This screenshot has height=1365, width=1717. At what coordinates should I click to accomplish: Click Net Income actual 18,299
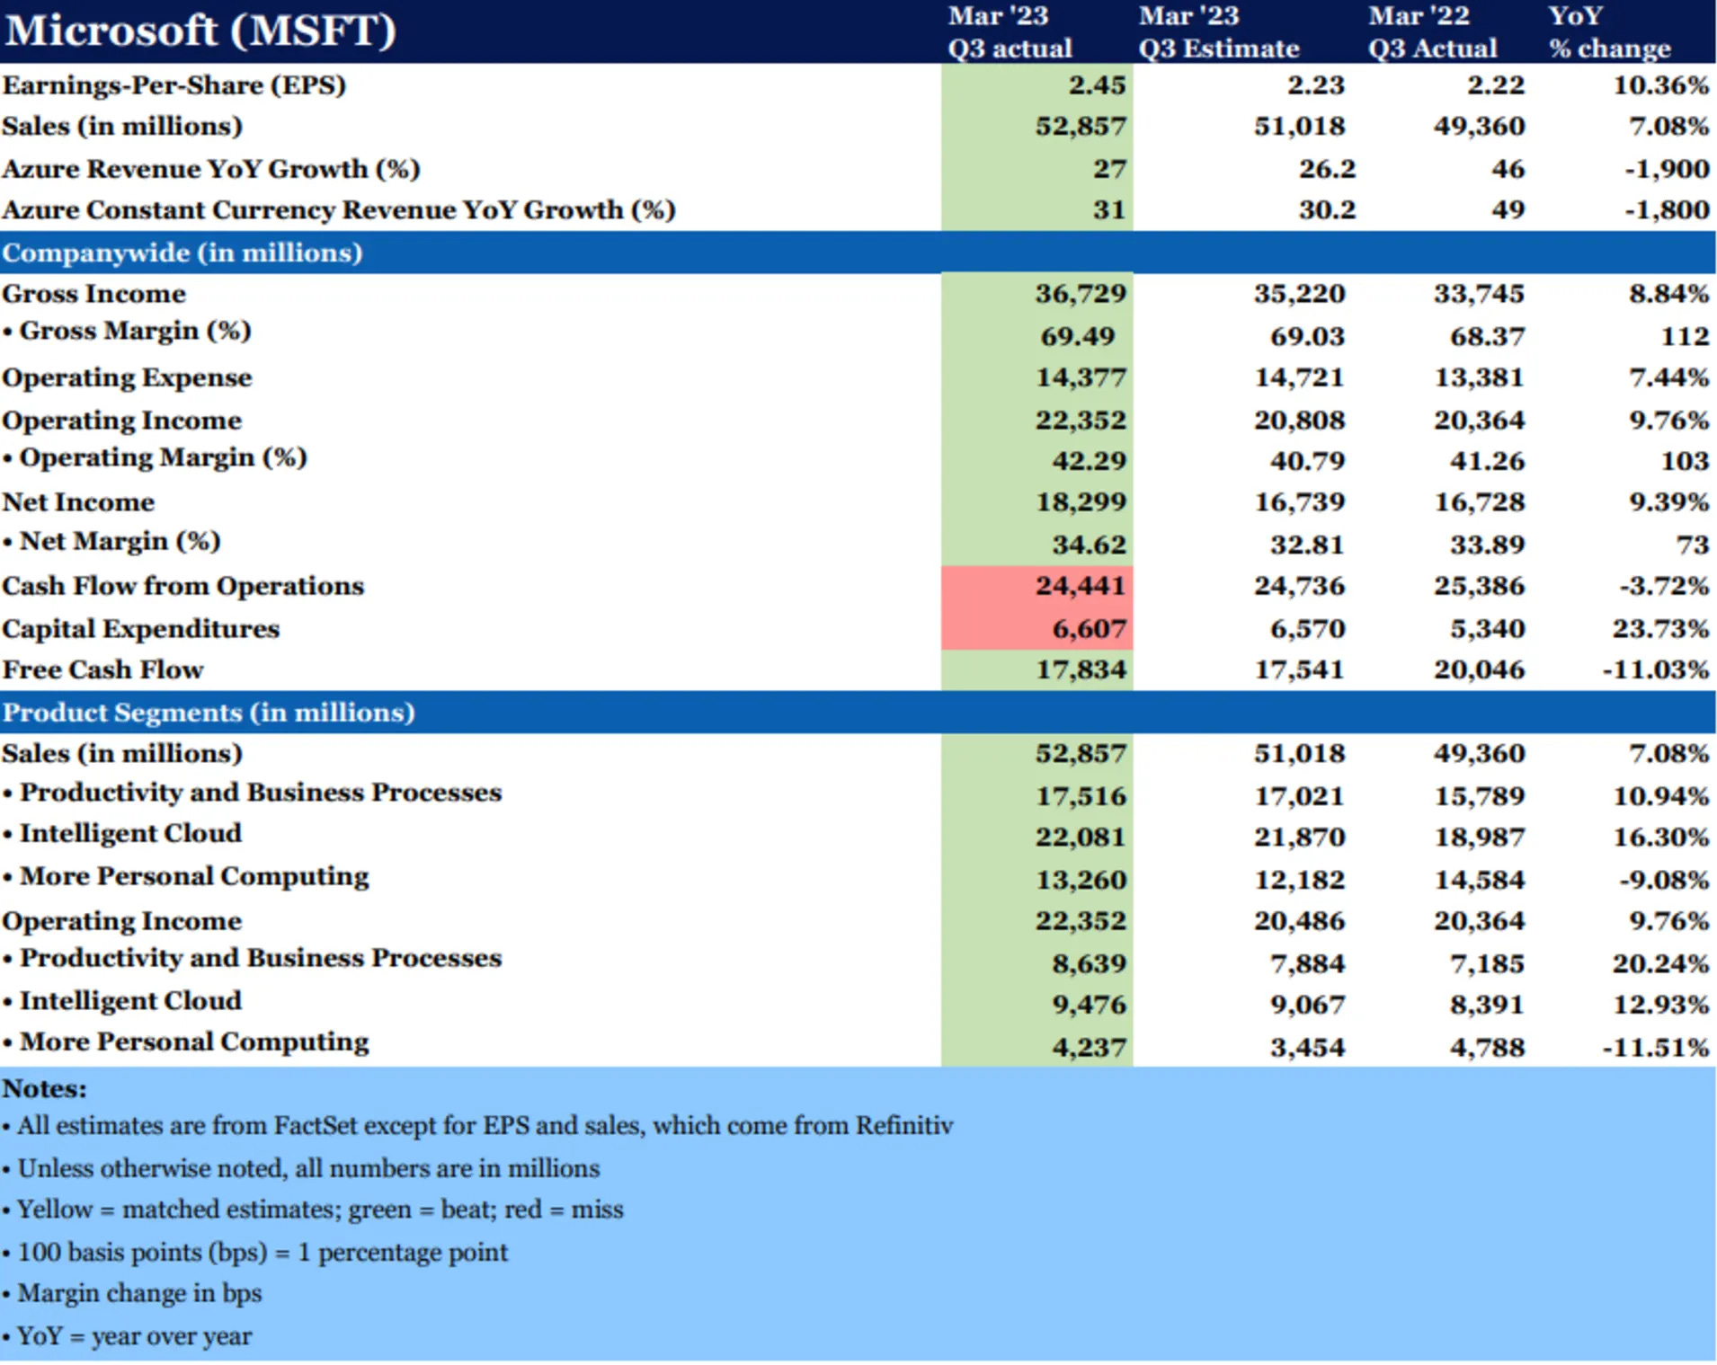pyautogui.click(x=1081, y=502)
